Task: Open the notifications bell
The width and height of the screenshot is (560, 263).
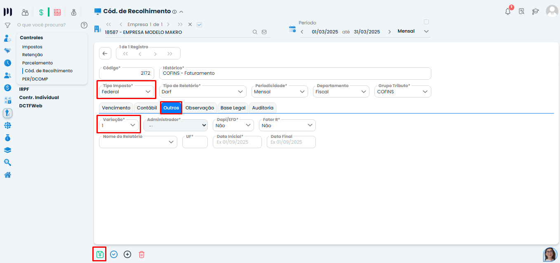Action: tap(508, 12)
